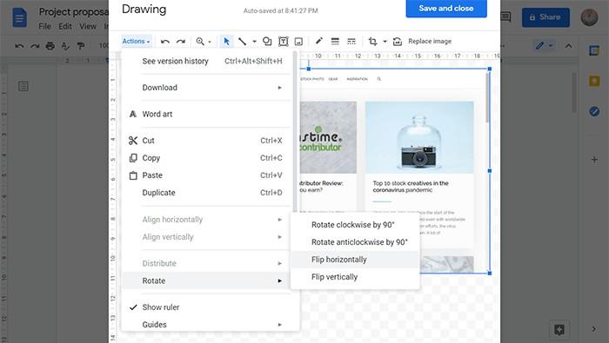Expand the Download submenu arrow
Image resolution: width=609 pixels, height=343 pixels.
279,88
